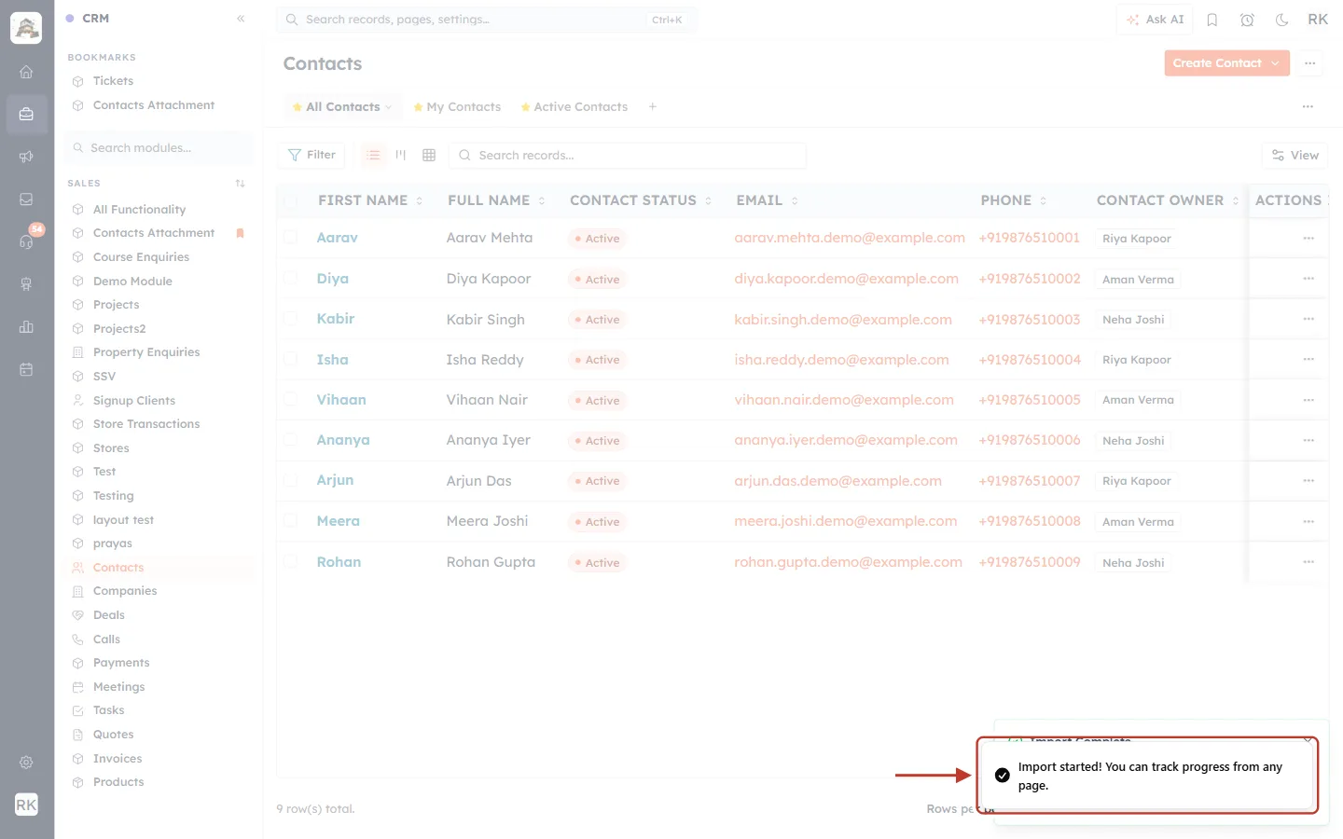Expand the All Contacts view chevron
Image resolution: width=1343 pixels, height=839 pixels.
coord(388,107)
